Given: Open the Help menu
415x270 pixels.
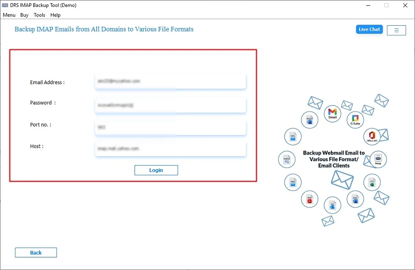Looking at the screenshot, I should click(55, 15).
